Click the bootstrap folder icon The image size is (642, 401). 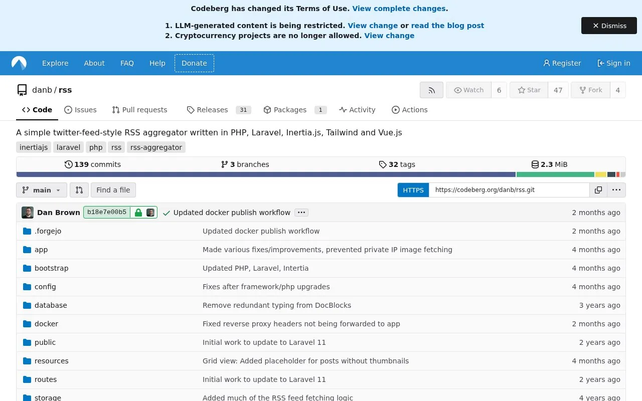tap(27, 268)
